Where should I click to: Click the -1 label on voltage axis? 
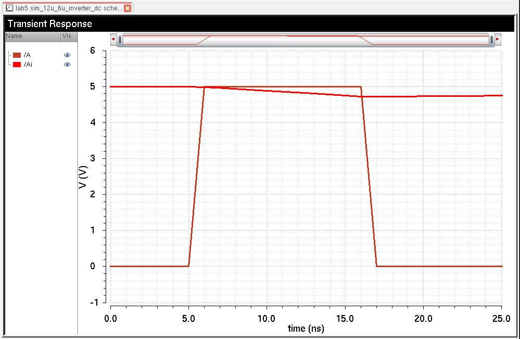[x=94, y=302]
